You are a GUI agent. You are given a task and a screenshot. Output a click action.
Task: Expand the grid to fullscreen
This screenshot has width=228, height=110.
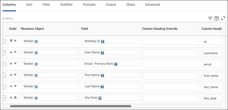pos(223,18)
